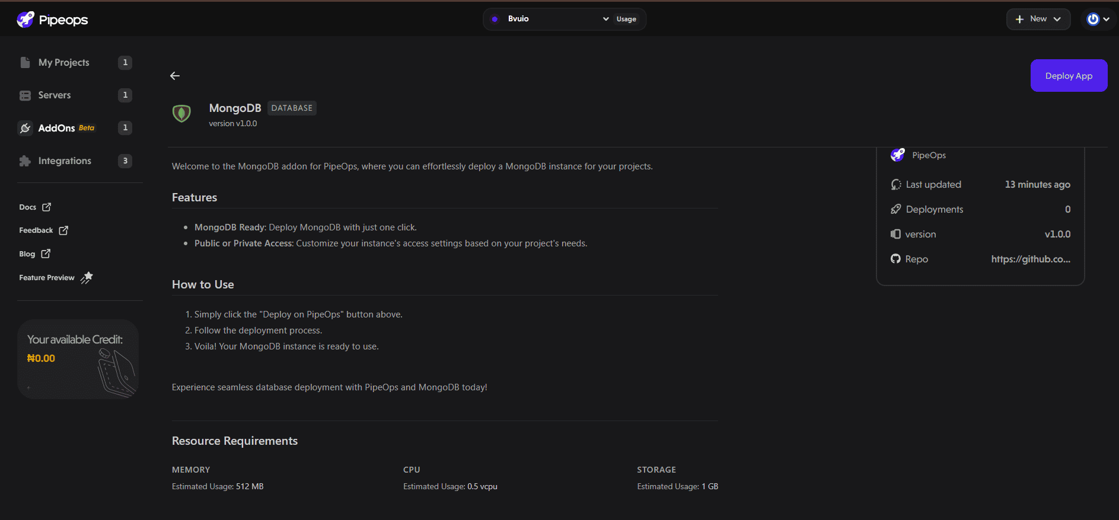Click the Integrations count badge 3
This screenshot has width=1119, height=520.
pyautogui.click(x=125, y=161)
